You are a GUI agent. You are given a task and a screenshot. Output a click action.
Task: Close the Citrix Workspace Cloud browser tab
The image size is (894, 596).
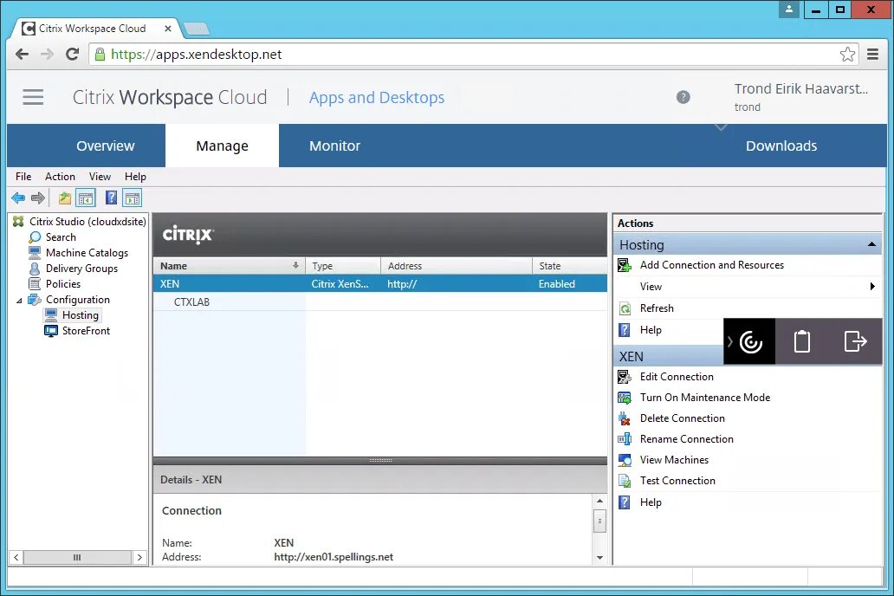(168, 29)
